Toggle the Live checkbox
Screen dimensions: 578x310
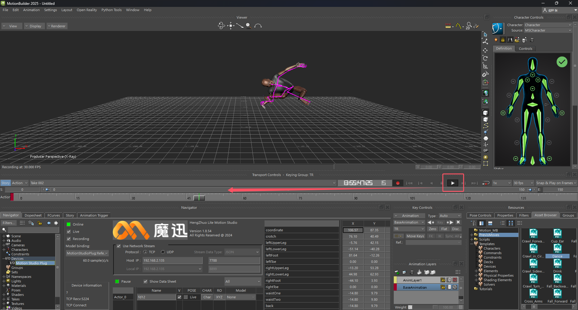click(69, 232)
